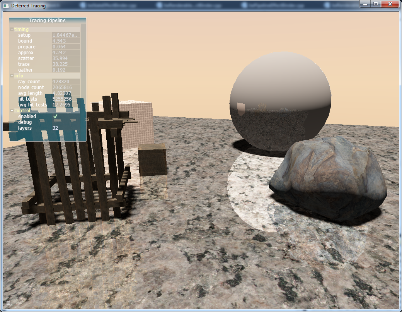
Task: Click the layers value field
Action: pyautogui.click(x=66, y=128)
